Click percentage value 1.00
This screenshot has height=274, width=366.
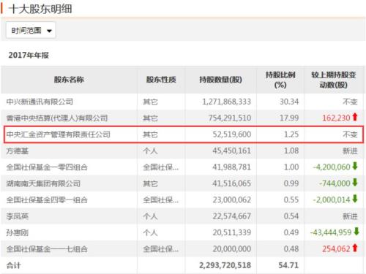[x=291, y=167]
